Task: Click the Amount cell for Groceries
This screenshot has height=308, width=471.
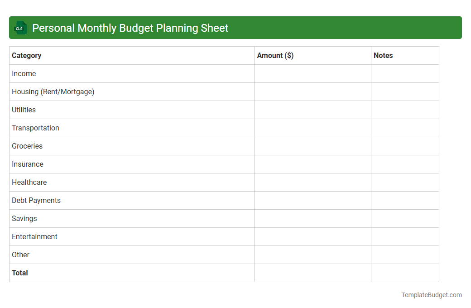Action: pos(312,146)
